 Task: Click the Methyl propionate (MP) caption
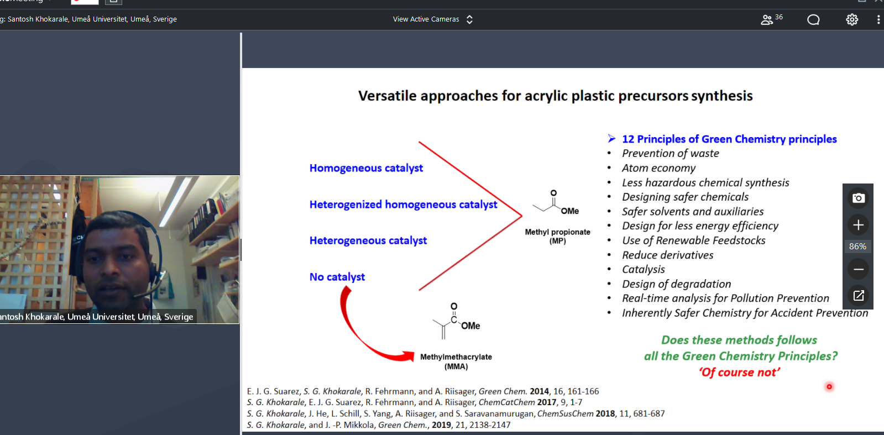(x=558, y=237)
